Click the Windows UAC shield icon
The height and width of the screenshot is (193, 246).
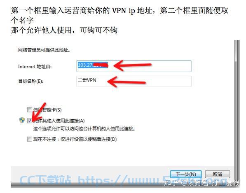tap(22, 120)
